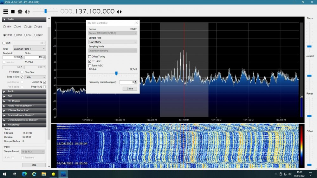The height and width of the screenshot is (178, 317).
Task: Open the Filter type dropdown
Action: click(x=29, y=49)
